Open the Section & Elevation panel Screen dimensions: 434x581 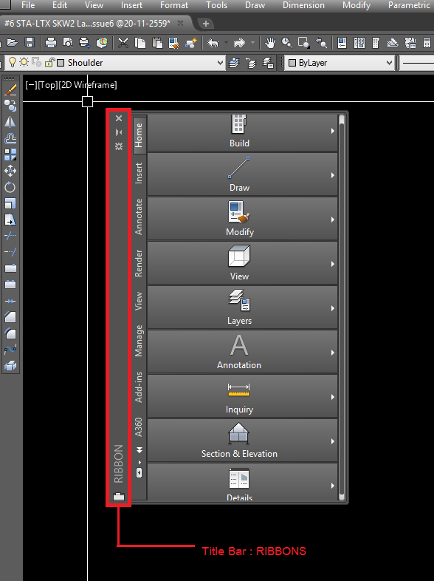point(242,441)
